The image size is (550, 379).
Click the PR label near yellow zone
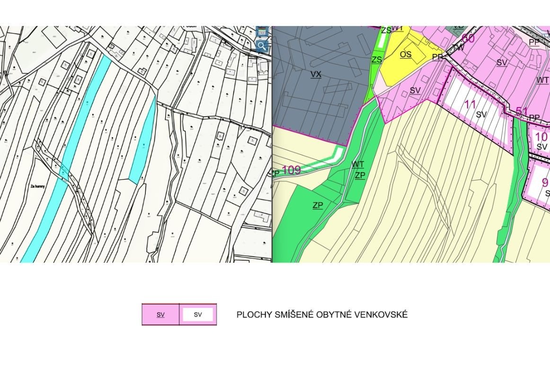pyautogui.click(x=437, y=57)
